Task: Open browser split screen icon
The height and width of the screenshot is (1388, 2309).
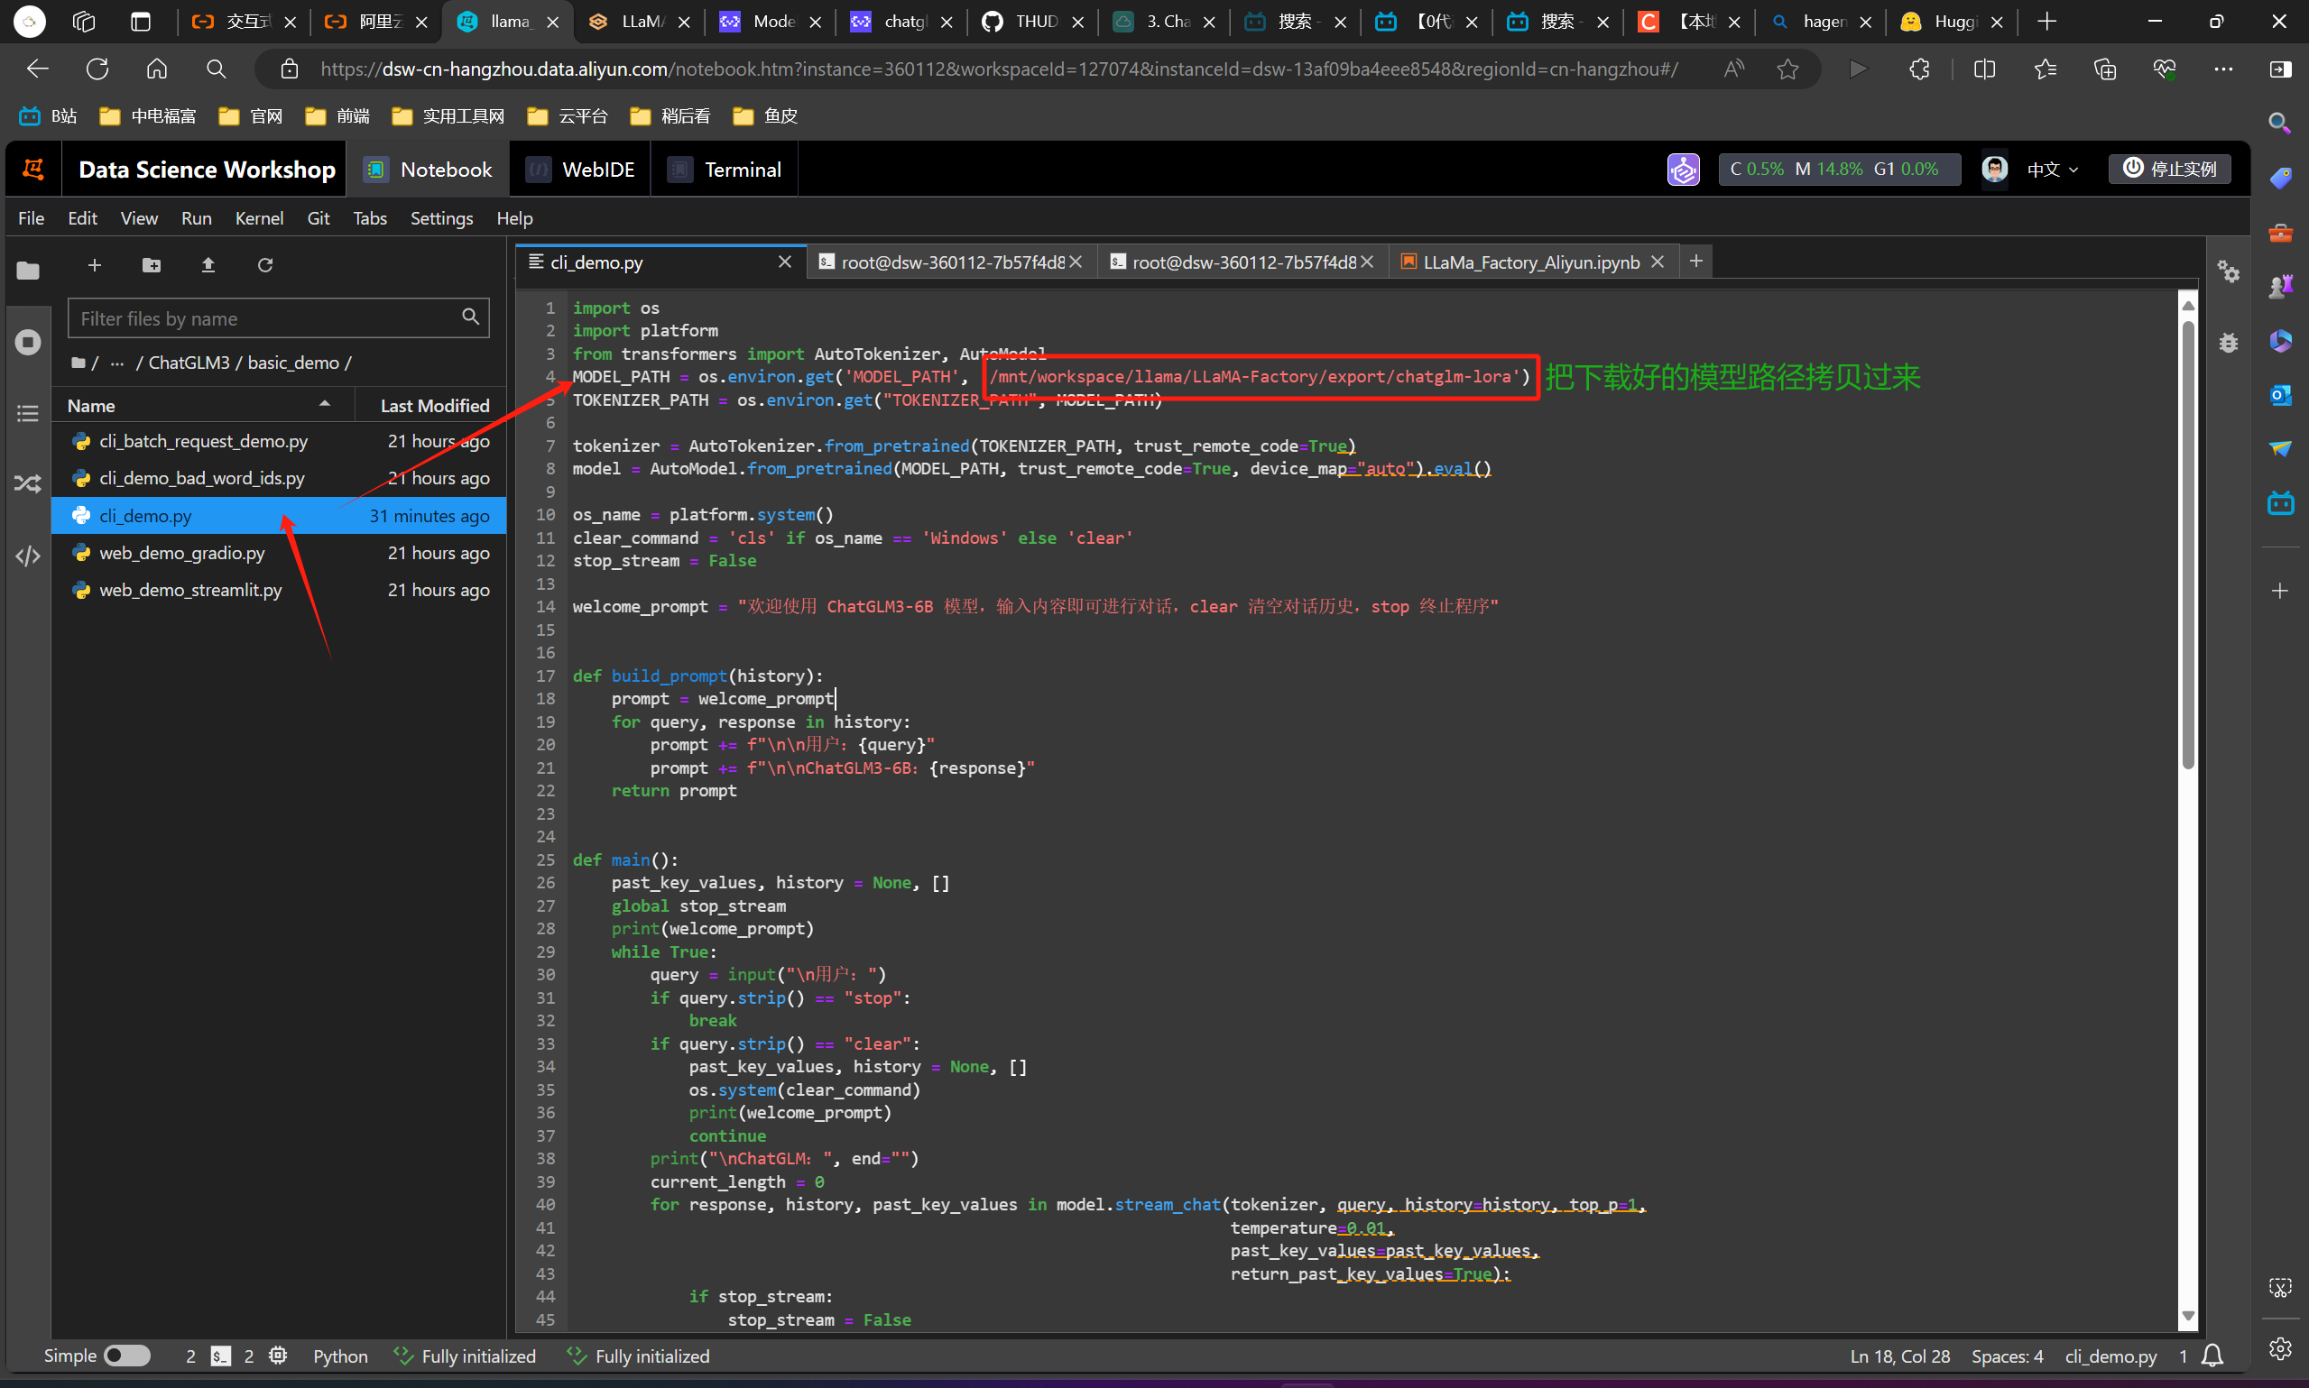Action: pos(1984,69)
